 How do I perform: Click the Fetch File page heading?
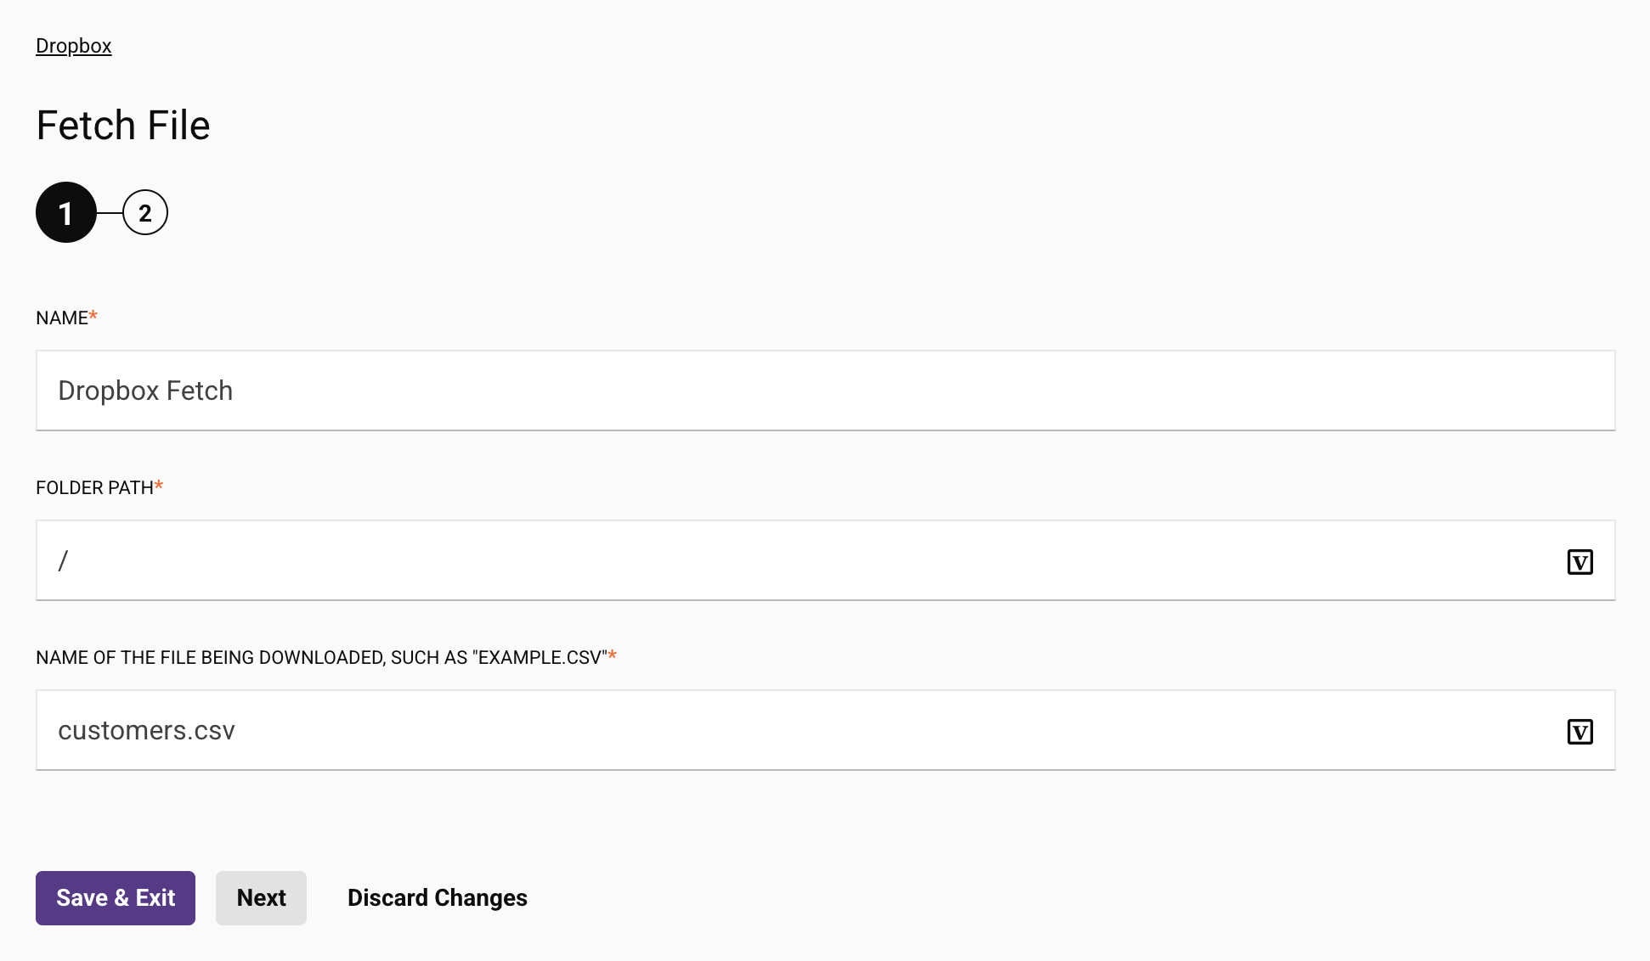(x=123, y=126)
